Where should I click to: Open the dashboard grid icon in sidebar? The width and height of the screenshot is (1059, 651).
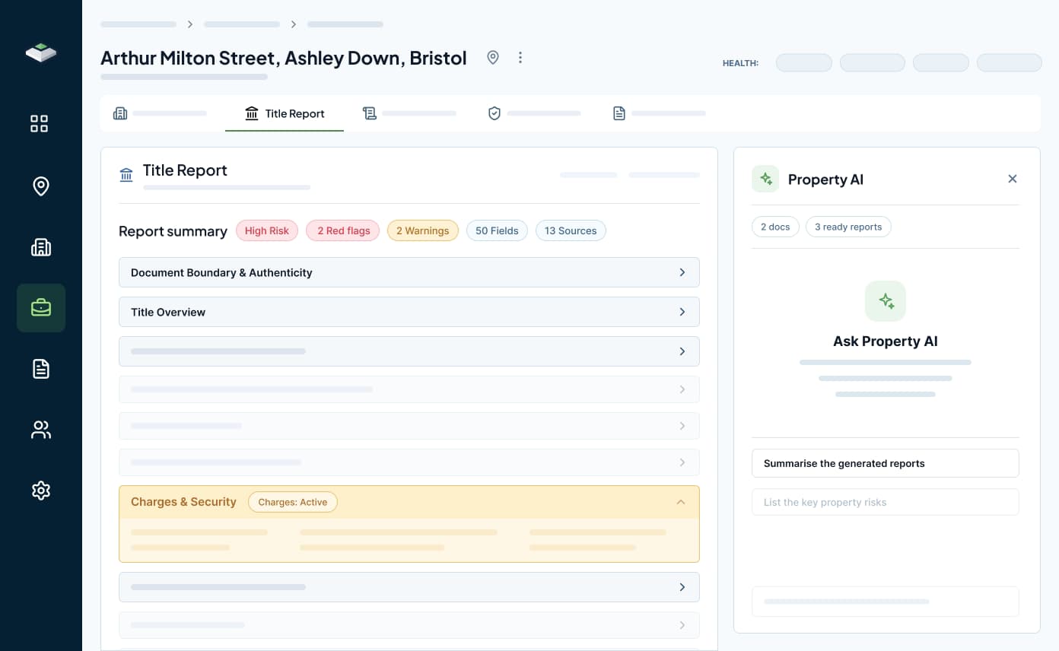[40, 123]
